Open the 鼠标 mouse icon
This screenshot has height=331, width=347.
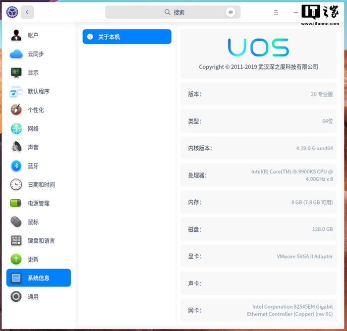16,221
